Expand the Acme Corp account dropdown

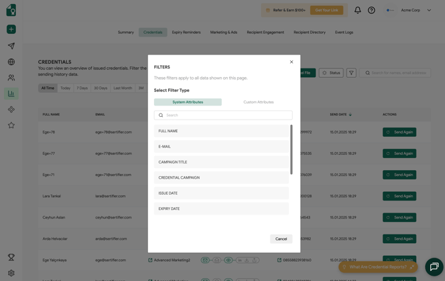point(429,10)
